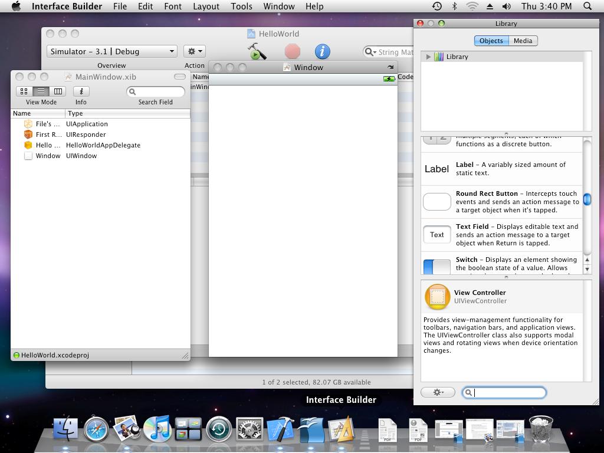Open the Layout menu
The image size is (604, 453).
[x=206, y=6]
